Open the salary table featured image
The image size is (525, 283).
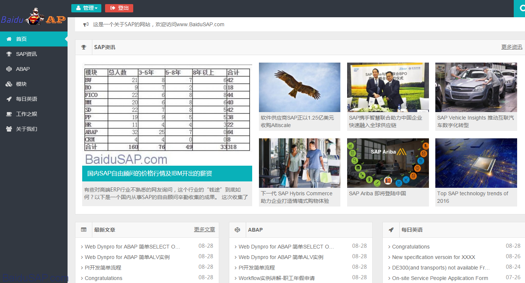click(167, 114)
